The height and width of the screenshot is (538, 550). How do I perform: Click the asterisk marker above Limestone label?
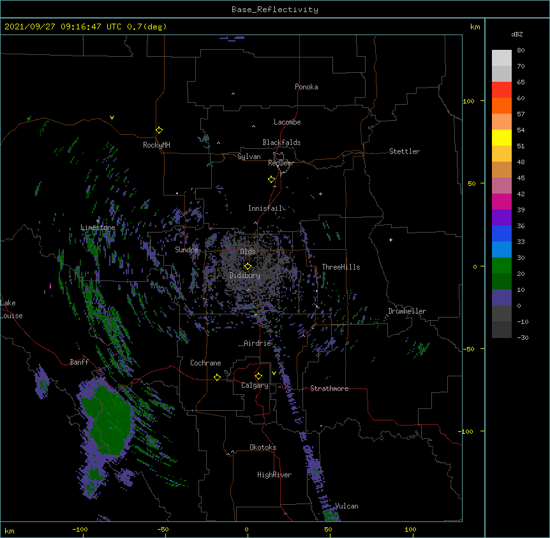98,220
